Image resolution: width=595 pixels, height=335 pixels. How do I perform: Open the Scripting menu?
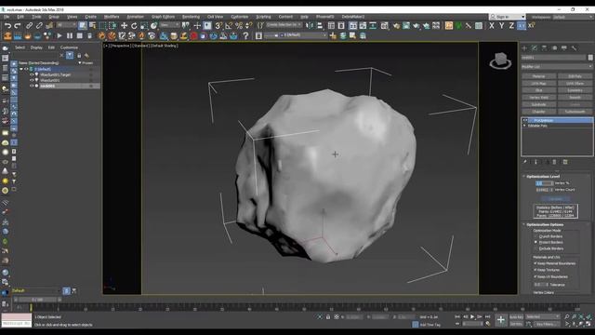(263, 17)
